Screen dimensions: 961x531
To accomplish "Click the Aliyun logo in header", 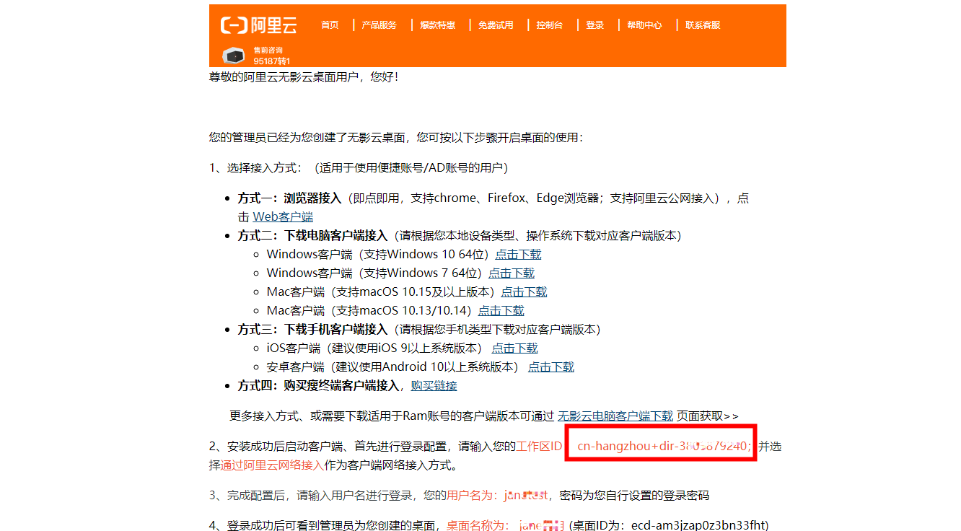I will coord(258,25).
